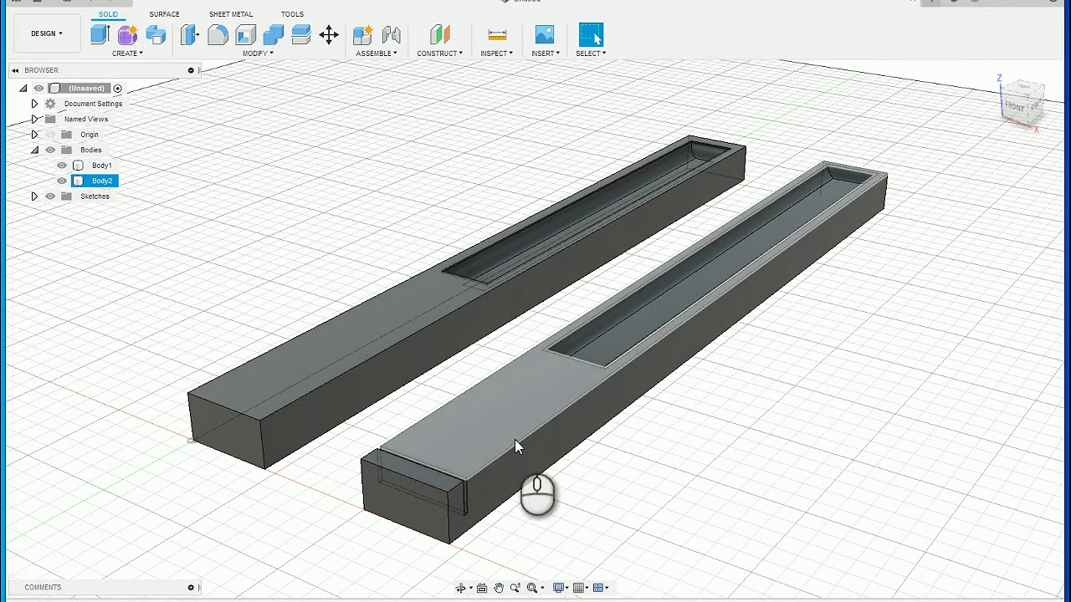The image size is (1071, 602).
Task: Click Document Settings gear icon
Action: click(50, 104)
